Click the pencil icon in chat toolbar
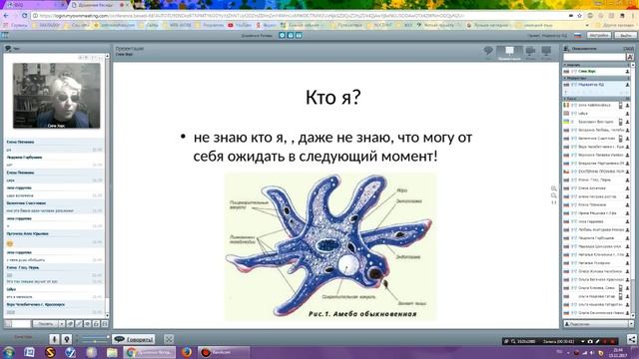Screen dimensions: 639x359 (79, 324)
